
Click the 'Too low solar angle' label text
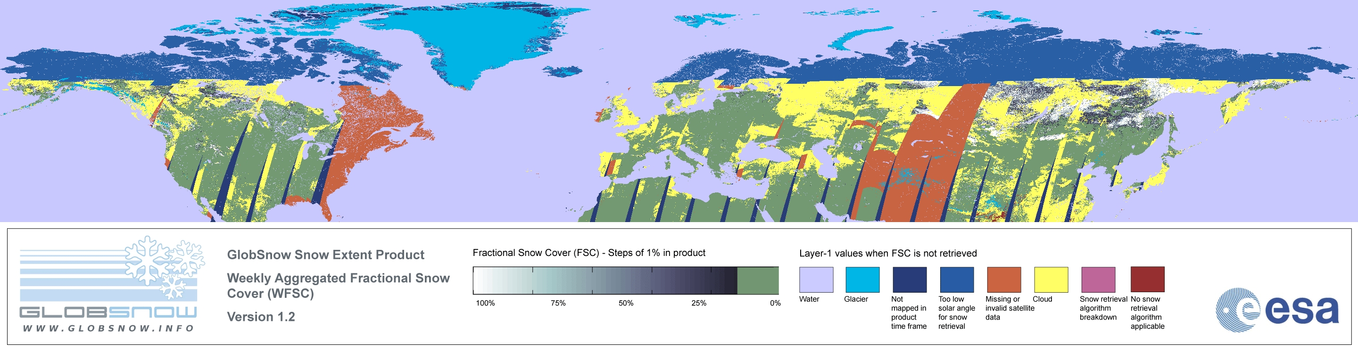pyautogui.click(x=956, y=312)
